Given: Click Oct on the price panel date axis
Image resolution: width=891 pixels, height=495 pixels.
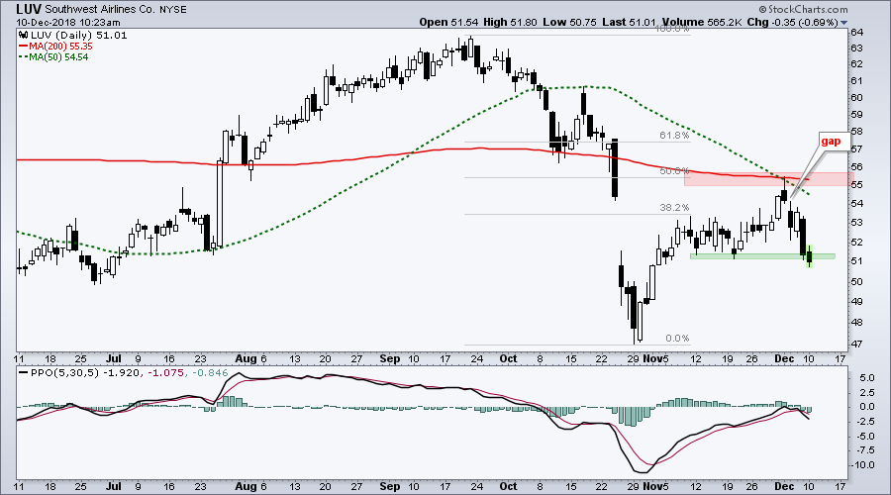Looking at the screenshot, I should coord(508,358).
